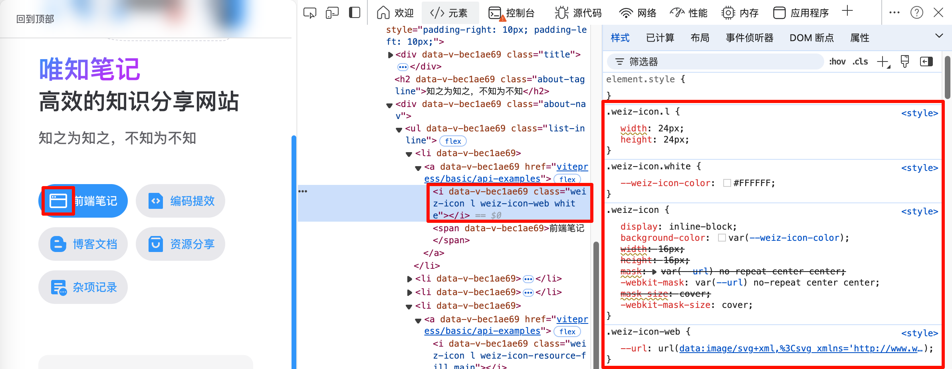The height and width of the screenshot is (369, 952).
Task: Click the styles pane vertical scrollbar
Action: click(x=948, y=77)
